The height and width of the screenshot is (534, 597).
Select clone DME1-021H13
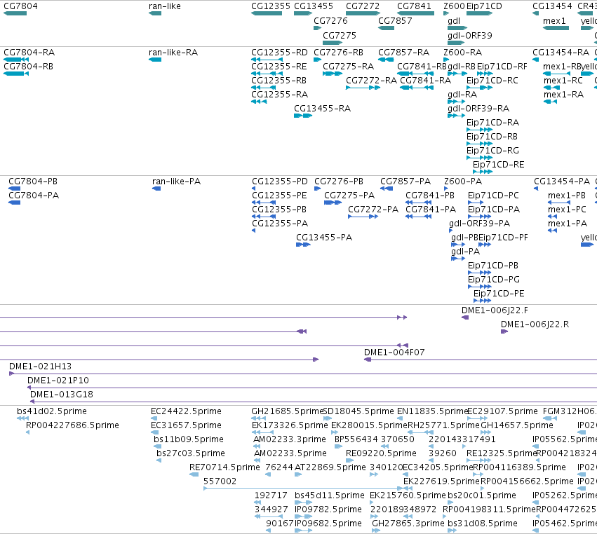pos(40,367)
